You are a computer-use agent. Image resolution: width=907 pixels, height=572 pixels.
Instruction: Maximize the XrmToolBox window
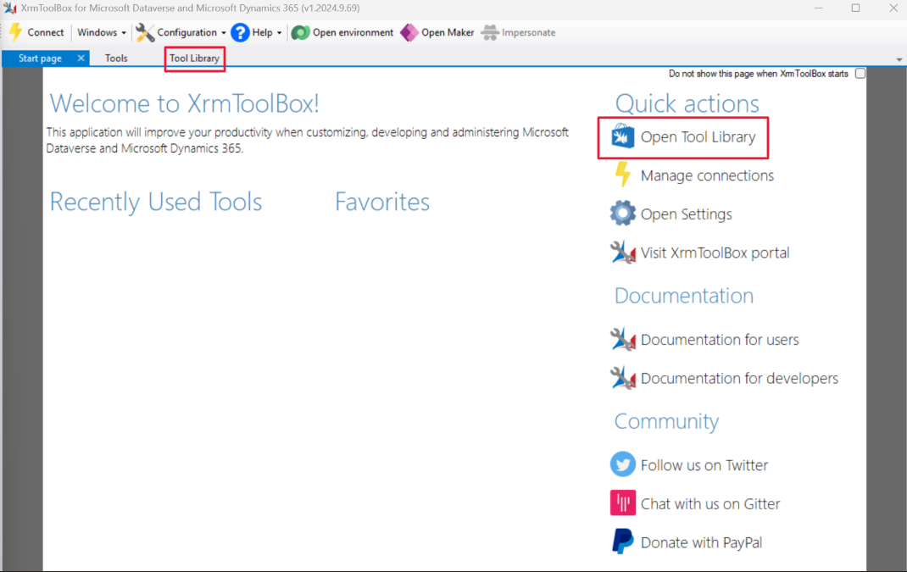tap(855, 8)
